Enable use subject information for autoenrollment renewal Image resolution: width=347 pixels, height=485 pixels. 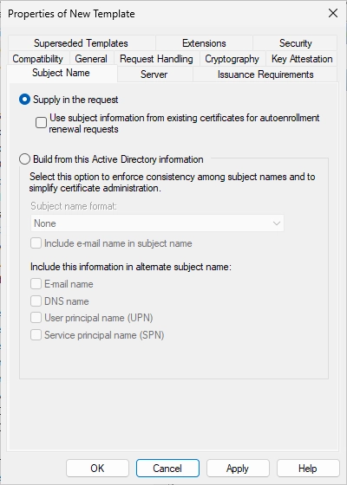(41, 123)
